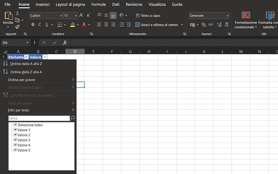278x174 pixels.
Task: Click the text orientation icon
Action: [x=122, y=15]
